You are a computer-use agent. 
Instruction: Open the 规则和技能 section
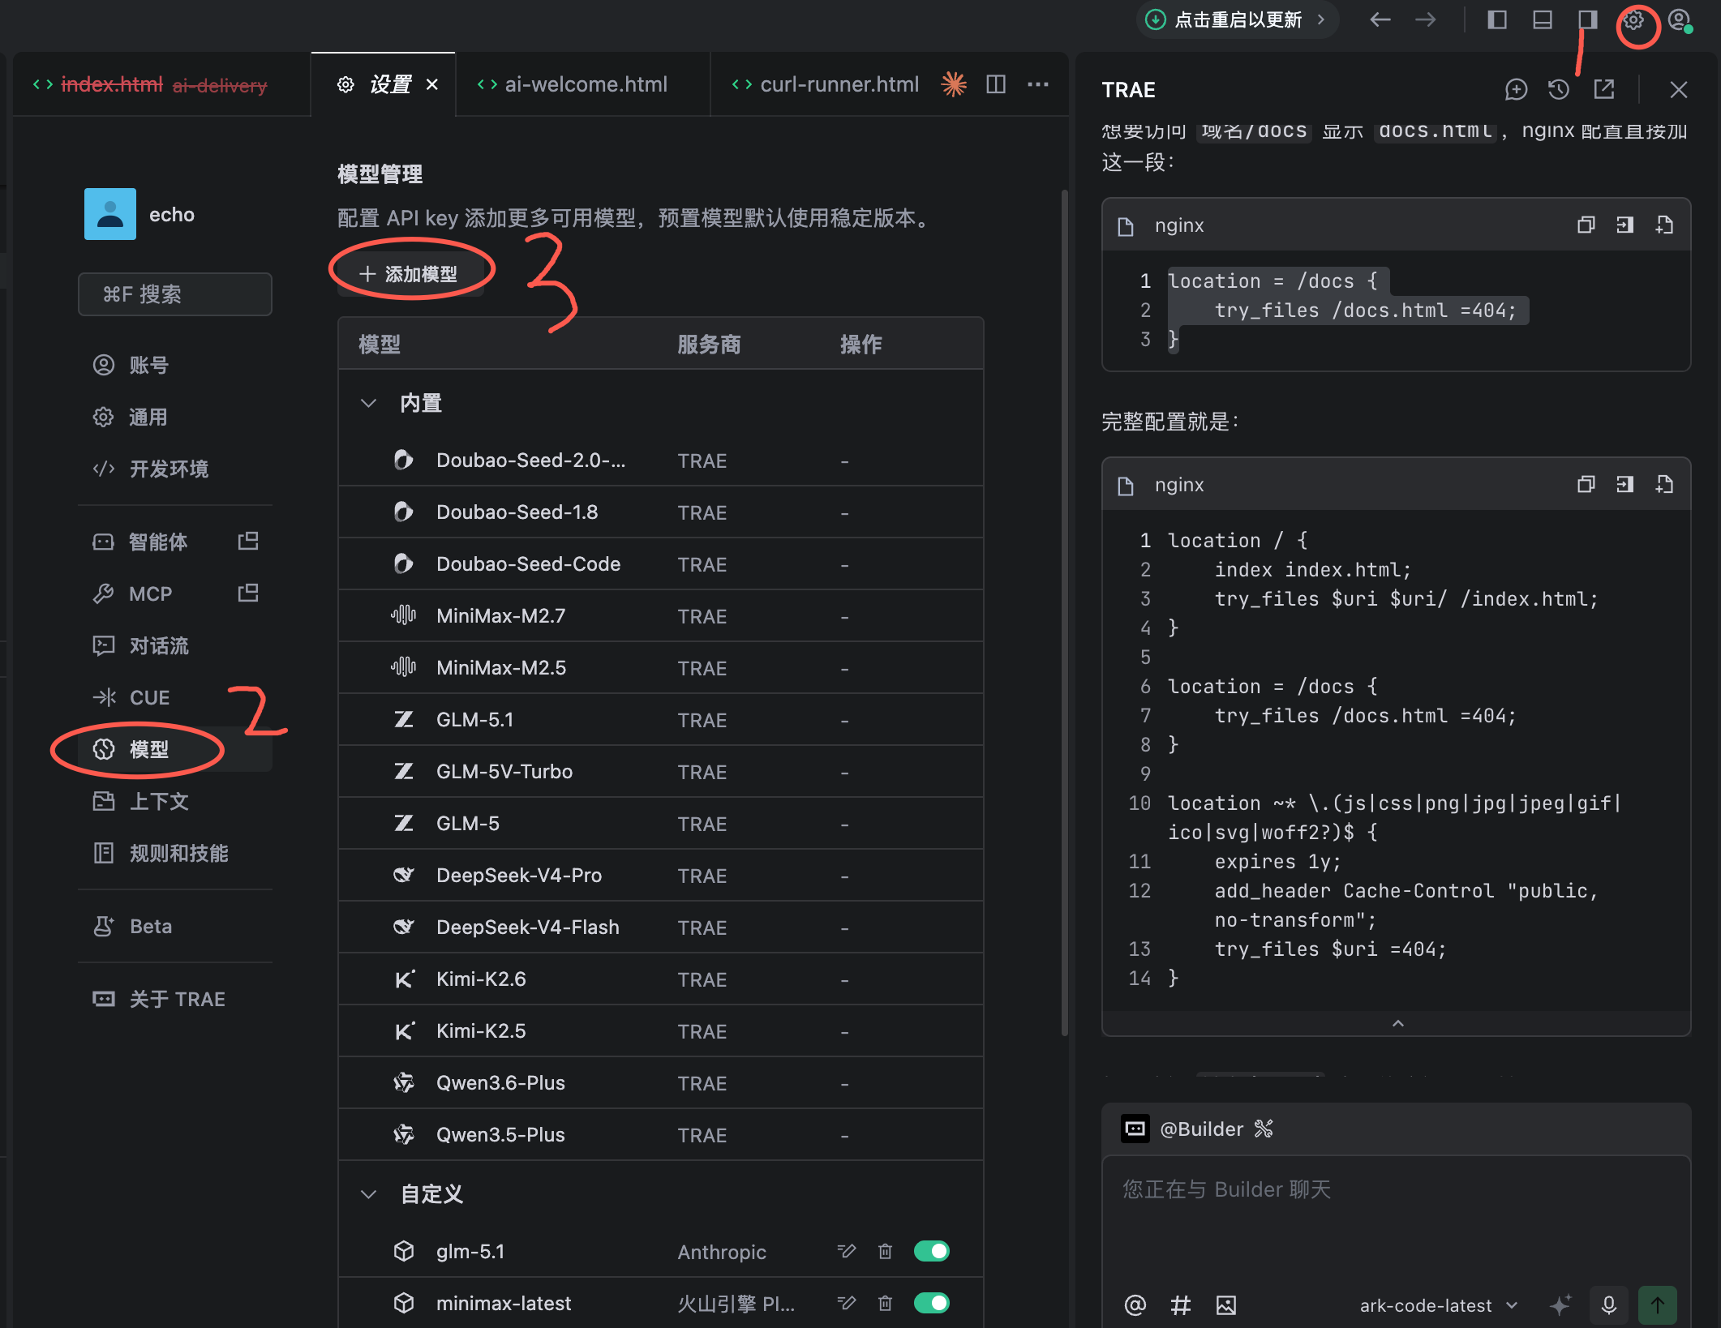point(175,853)
